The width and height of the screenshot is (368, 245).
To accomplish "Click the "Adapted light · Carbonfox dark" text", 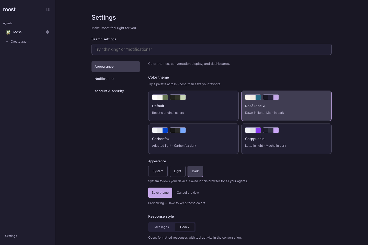I will [174, 146].
